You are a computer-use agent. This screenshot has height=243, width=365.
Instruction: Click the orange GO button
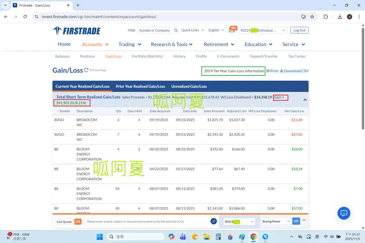[78, 222]
